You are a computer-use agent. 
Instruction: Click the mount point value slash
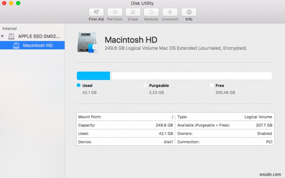coord(172,117)
